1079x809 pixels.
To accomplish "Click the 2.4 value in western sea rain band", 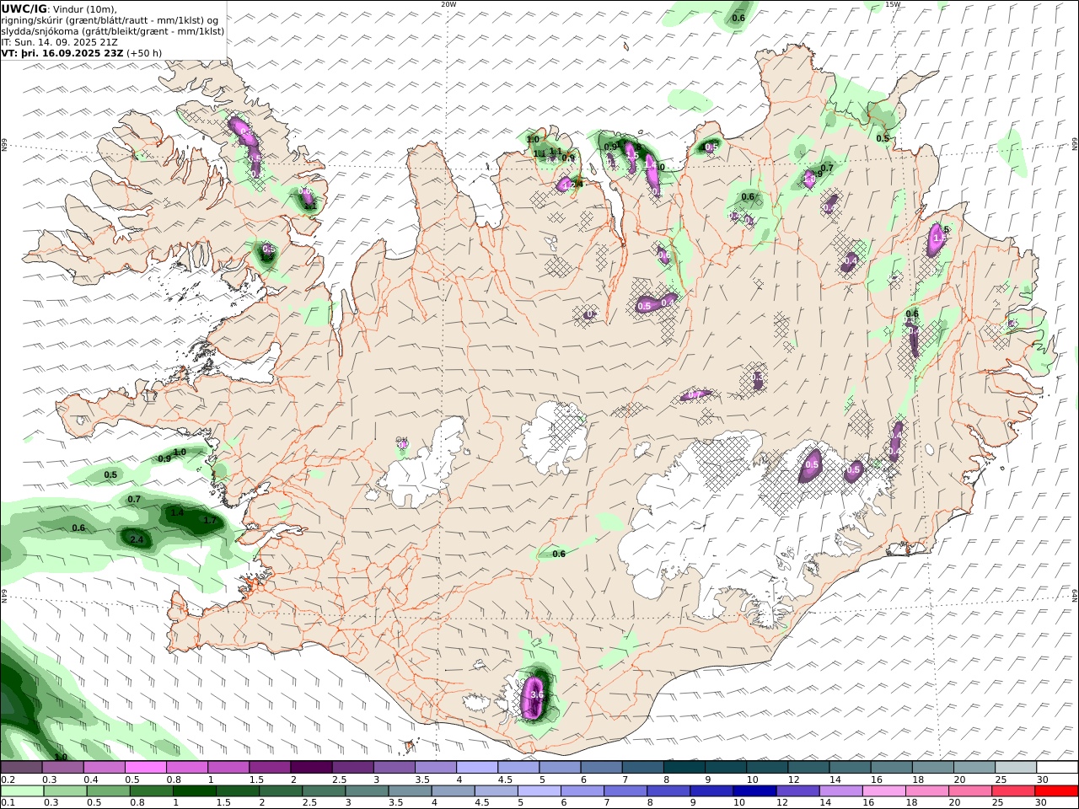I will pyautogui.click(x=137, y=538).
